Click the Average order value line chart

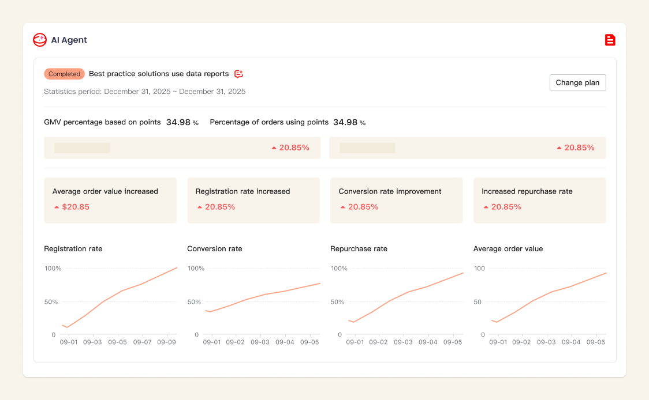(x=548, y=300)
